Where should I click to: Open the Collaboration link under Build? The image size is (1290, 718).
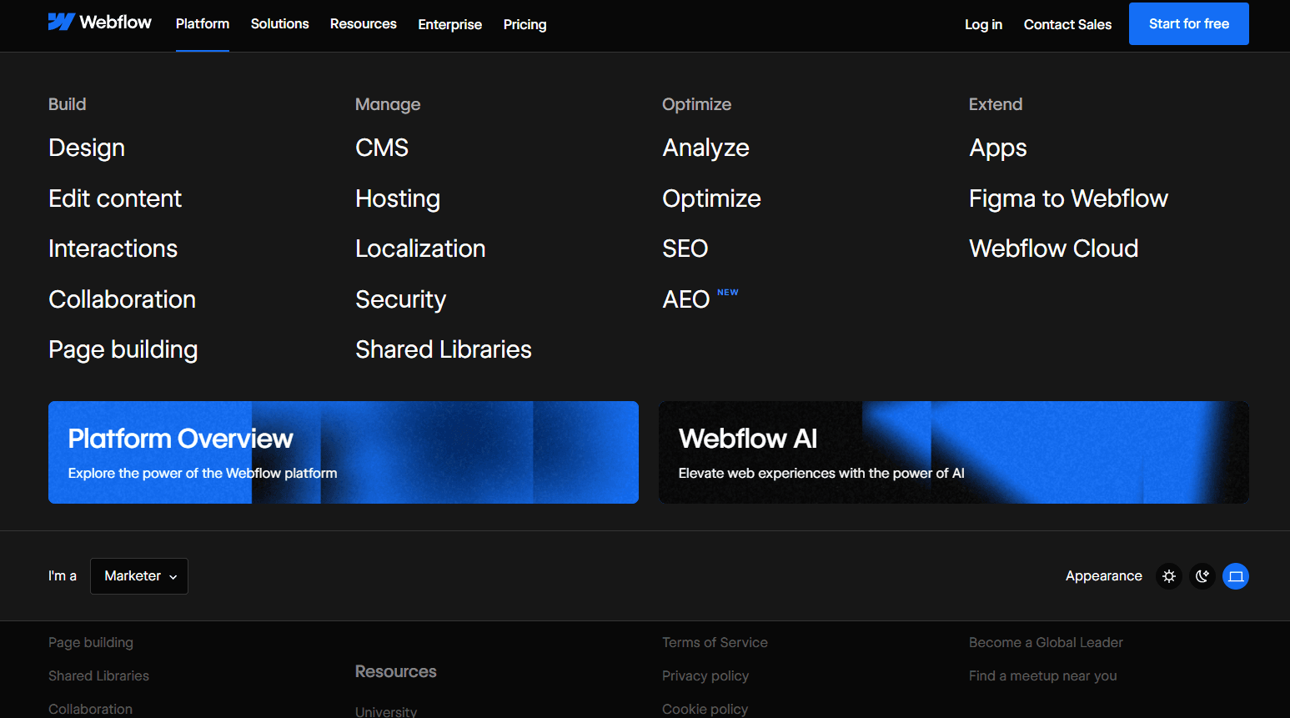pyautogui.click(x=123, y=299)
